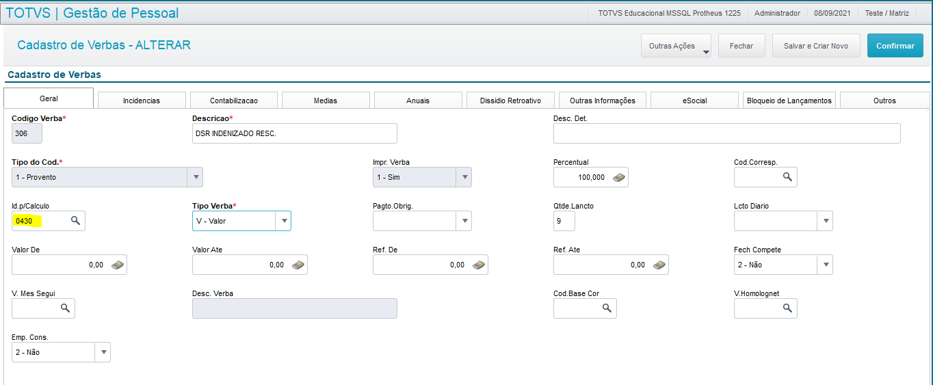Image resolution: width=933 pixels, height=385 pixels.
Task: Click the Ref. Ate calculator icon
Action: pyautogui.click(x=659, y=265)
